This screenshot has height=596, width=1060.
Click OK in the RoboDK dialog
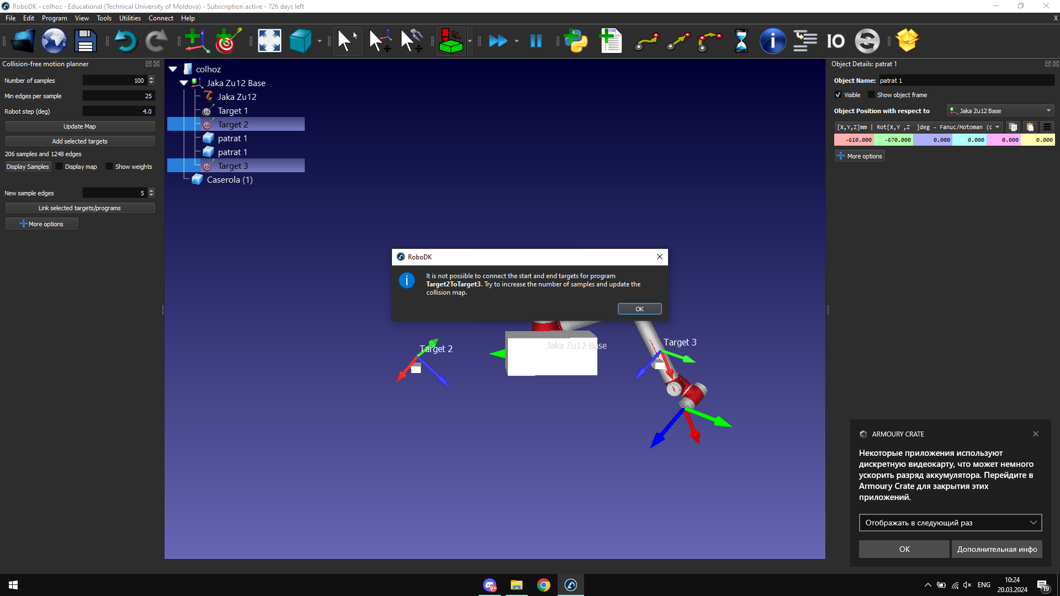point(639,309)
